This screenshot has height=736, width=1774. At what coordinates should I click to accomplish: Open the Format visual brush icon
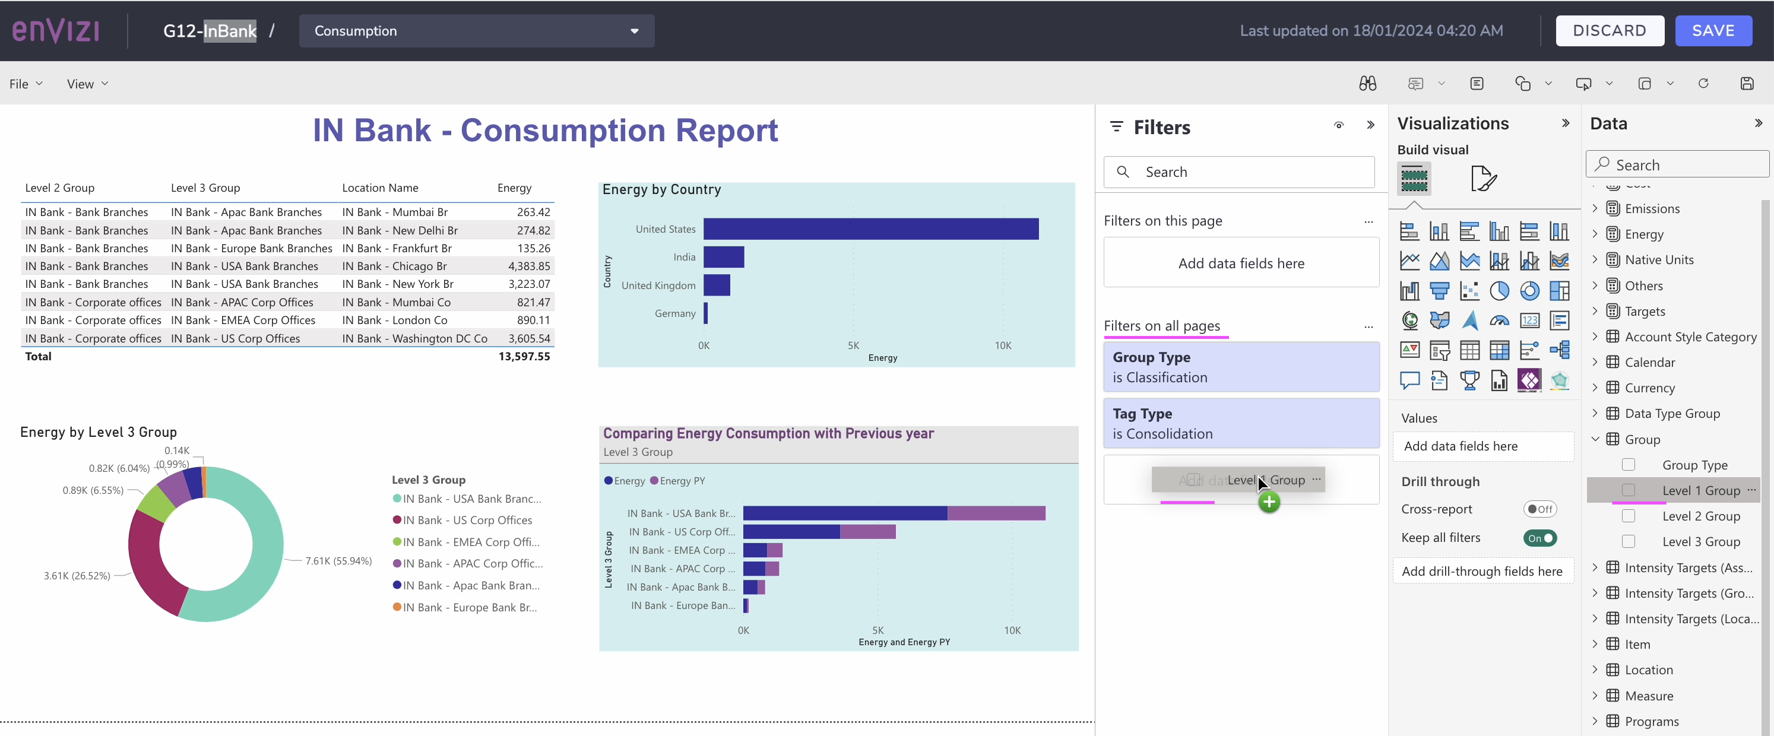point(1484,179)
